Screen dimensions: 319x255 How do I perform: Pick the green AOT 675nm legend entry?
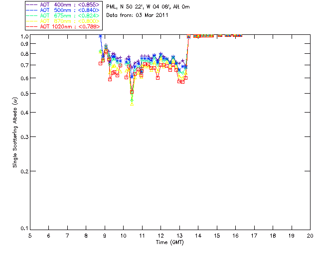coord(63,15)
